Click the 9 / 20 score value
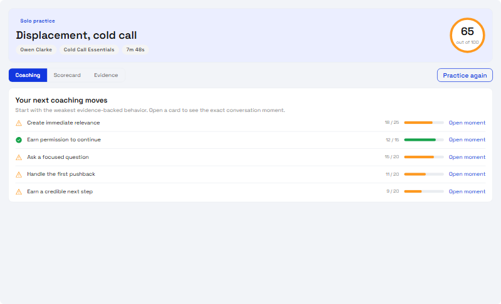This screenshot has width=501, height=304. (x=393, y=191)
